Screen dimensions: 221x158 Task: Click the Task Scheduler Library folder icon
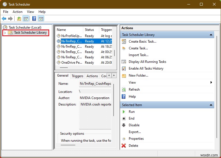10,33
